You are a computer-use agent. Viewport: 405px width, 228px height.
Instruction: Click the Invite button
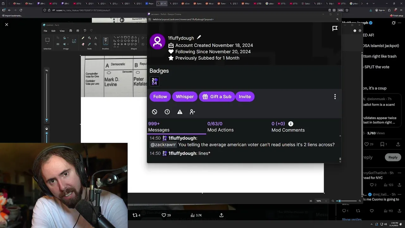245,97
